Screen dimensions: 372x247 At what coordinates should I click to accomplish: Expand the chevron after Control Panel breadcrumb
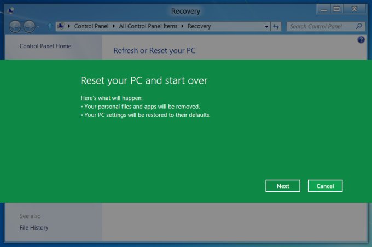tap(114, 26)
